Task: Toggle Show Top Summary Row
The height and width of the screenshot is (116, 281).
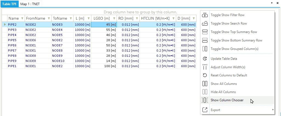Action: 234,32
